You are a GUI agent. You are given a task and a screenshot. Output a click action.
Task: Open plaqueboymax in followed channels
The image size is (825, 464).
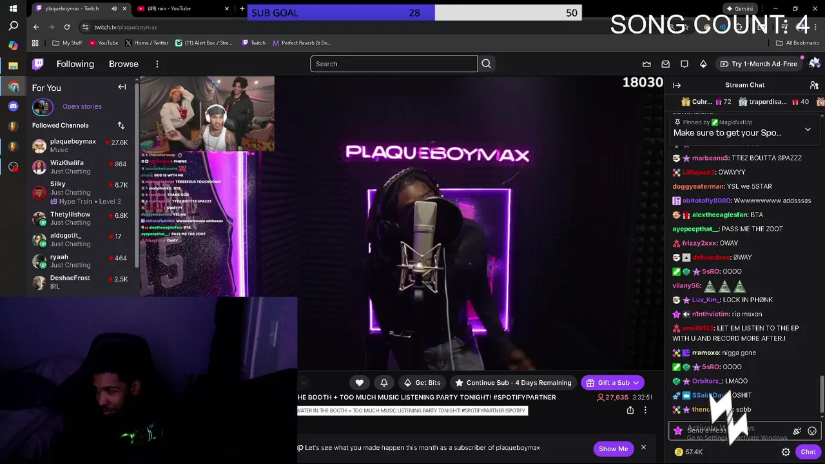pos(81,146)
